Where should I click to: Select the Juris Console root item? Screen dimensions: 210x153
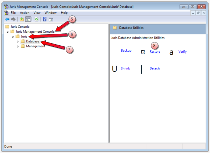(20, 27)
